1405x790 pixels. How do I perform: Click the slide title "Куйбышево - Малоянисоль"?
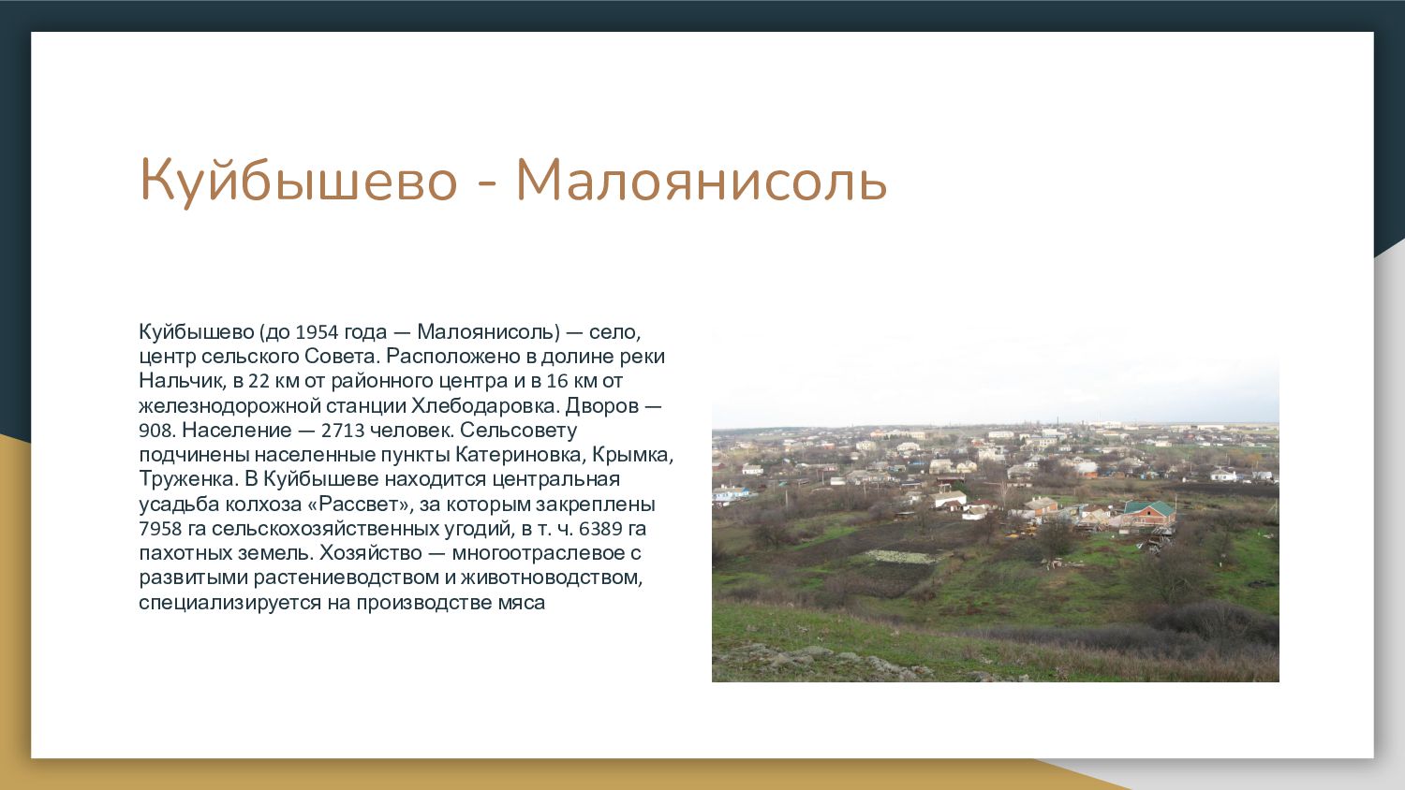tap(513, 180)
